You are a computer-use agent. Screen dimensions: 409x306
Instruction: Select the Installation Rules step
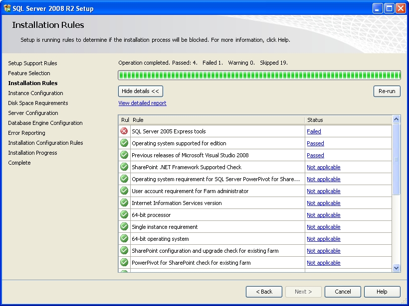(x=33, y=83)
